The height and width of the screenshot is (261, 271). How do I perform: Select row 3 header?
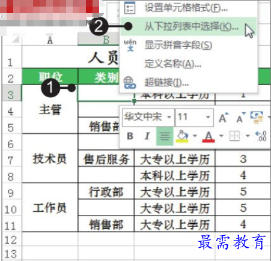pos(11,93)
